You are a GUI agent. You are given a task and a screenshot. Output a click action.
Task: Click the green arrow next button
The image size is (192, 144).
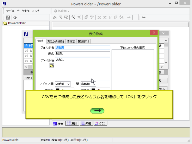[x=97, y=111]
